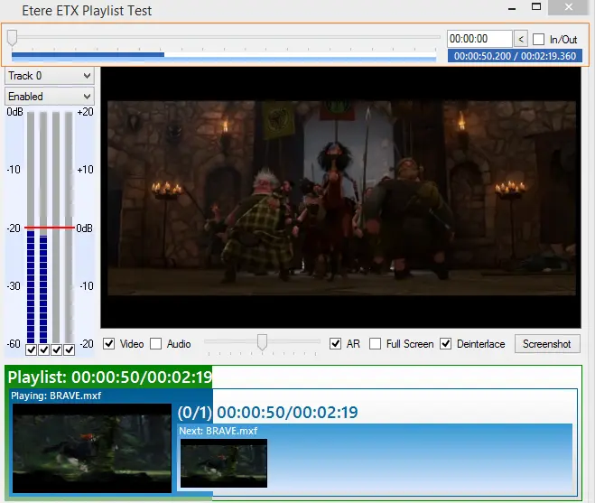Image resolution: width=595 pixels, height=503 pixels.
Task: Uncheck the first audio channel meter checkbox
Action: coord(32,349)
